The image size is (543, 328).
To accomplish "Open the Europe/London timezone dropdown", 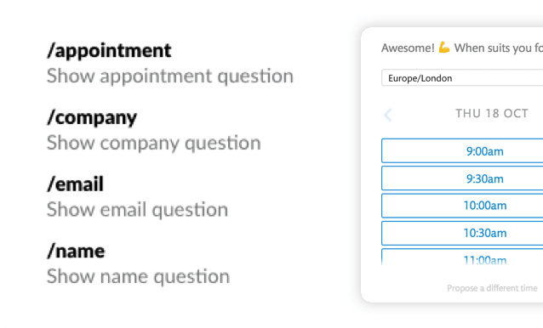I will coord(462,78).
